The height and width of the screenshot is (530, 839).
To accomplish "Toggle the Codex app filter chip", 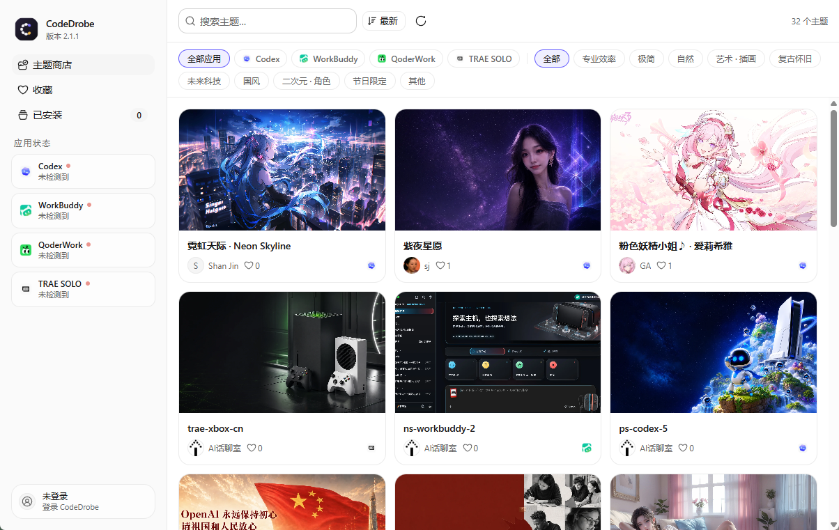I will tap(261, 59).
